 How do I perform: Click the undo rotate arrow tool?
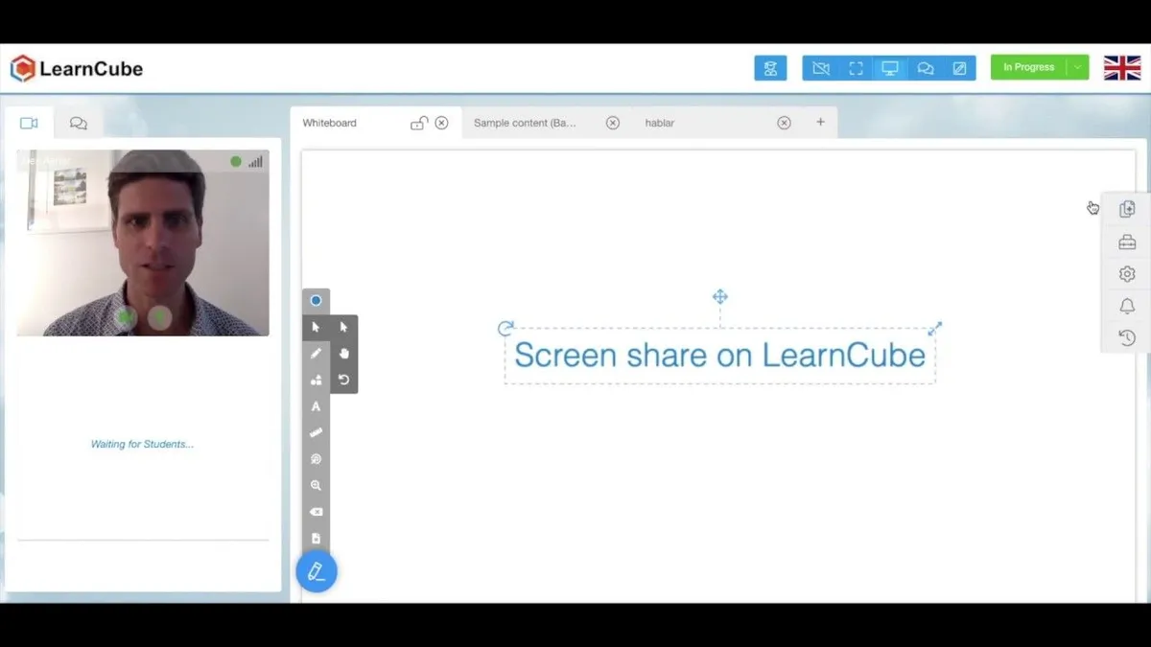[x=343, y=380]
